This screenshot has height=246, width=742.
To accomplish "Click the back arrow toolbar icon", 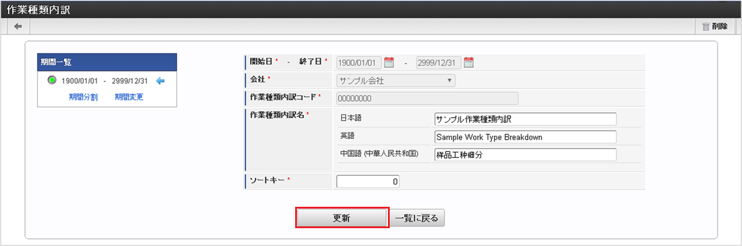I will coord(17,26).
